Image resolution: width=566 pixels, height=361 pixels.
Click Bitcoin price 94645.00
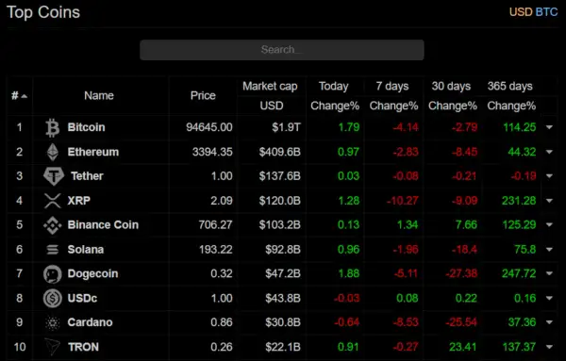coord(209,127)
